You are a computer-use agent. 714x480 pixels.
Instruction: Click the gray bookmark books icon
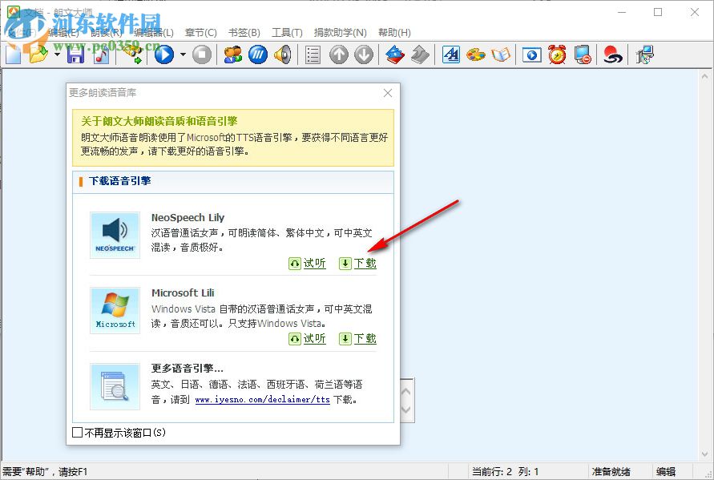coord(420,54)
